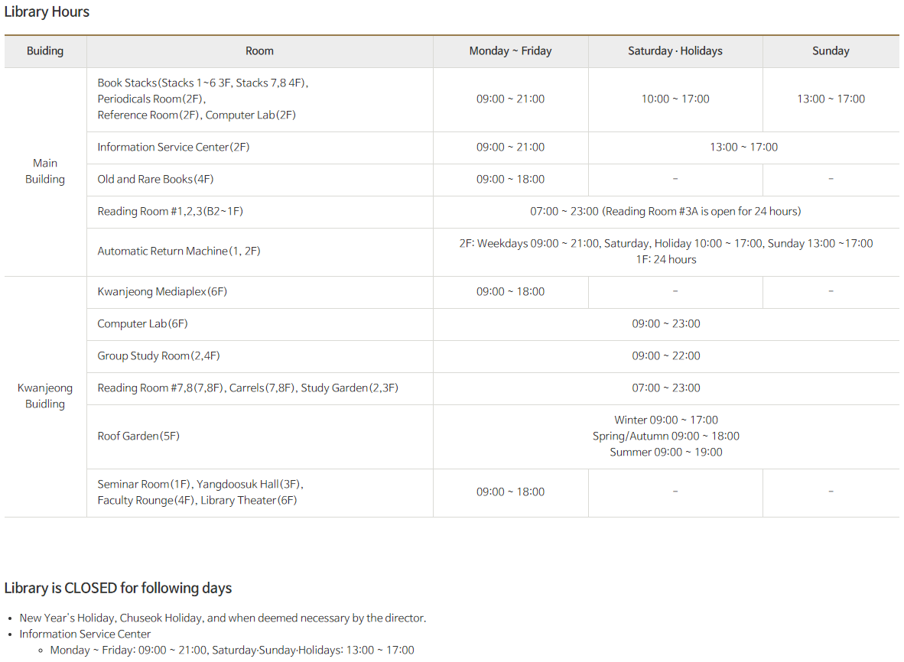
Task: Click the Information Service Center(2F) room cell
Action: 174,148
